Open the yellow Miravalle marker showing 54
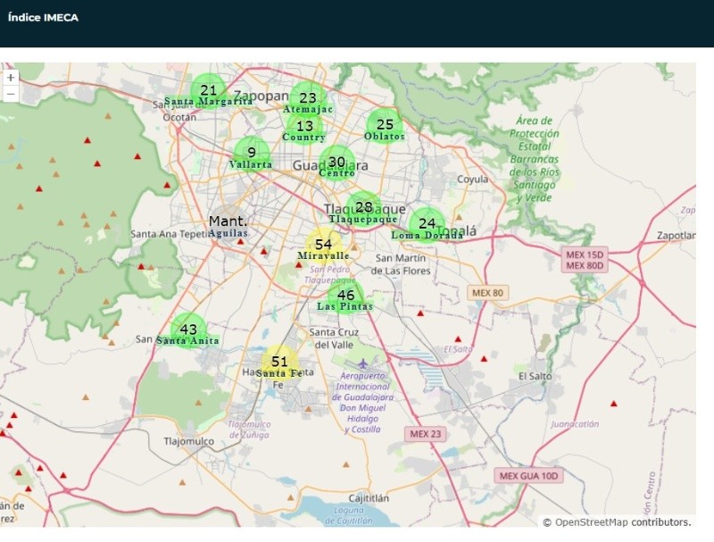714x542 pixels. (323, 246)
